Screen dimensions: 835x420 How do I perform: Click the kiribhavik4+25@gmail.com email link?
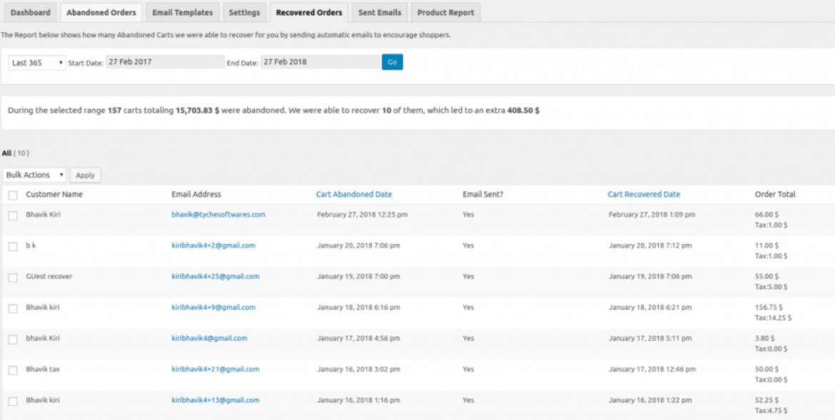pyautogui.click(x=215, y=276)
